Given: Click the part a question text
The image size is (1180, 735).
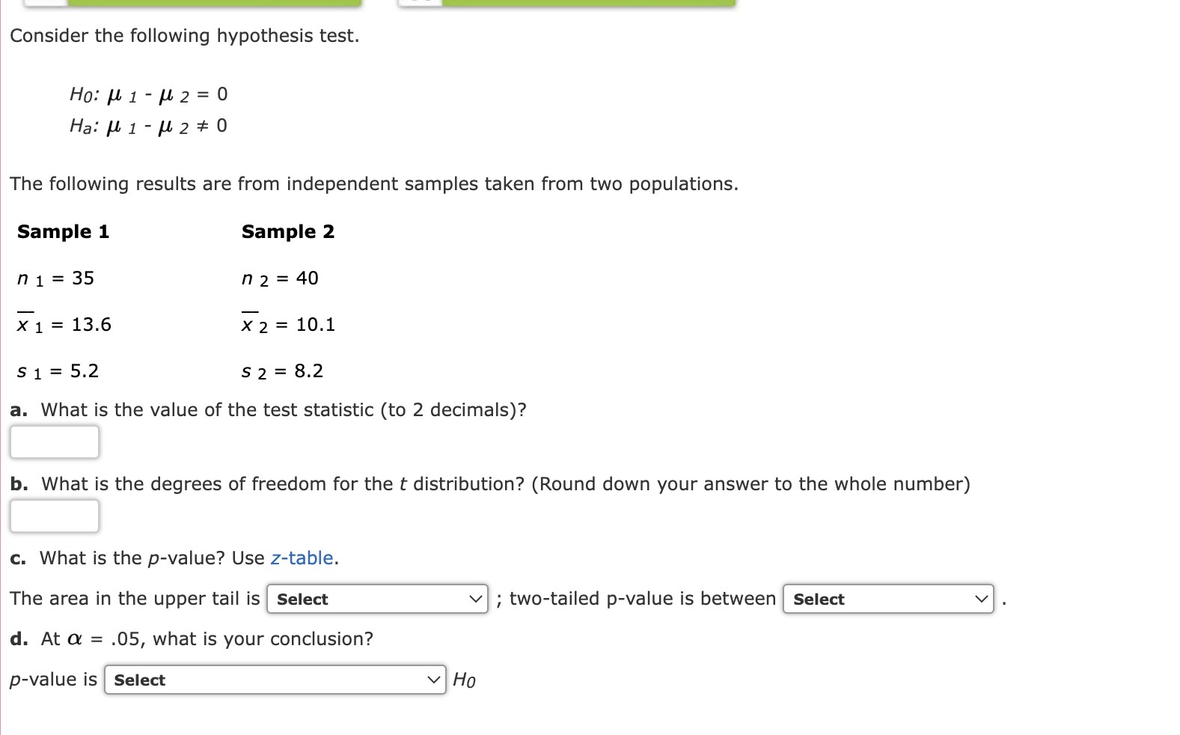Looking at the screenshot, I should (268, 409).
